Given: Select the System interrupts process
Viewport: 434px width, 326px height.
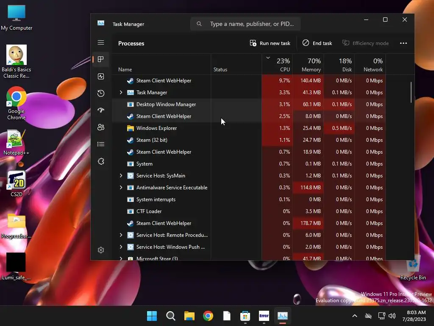Looking at the screenshot, I should click(249, 200).
